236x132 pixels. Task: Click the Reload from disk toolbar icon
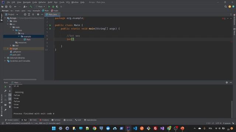click(10, 7)
